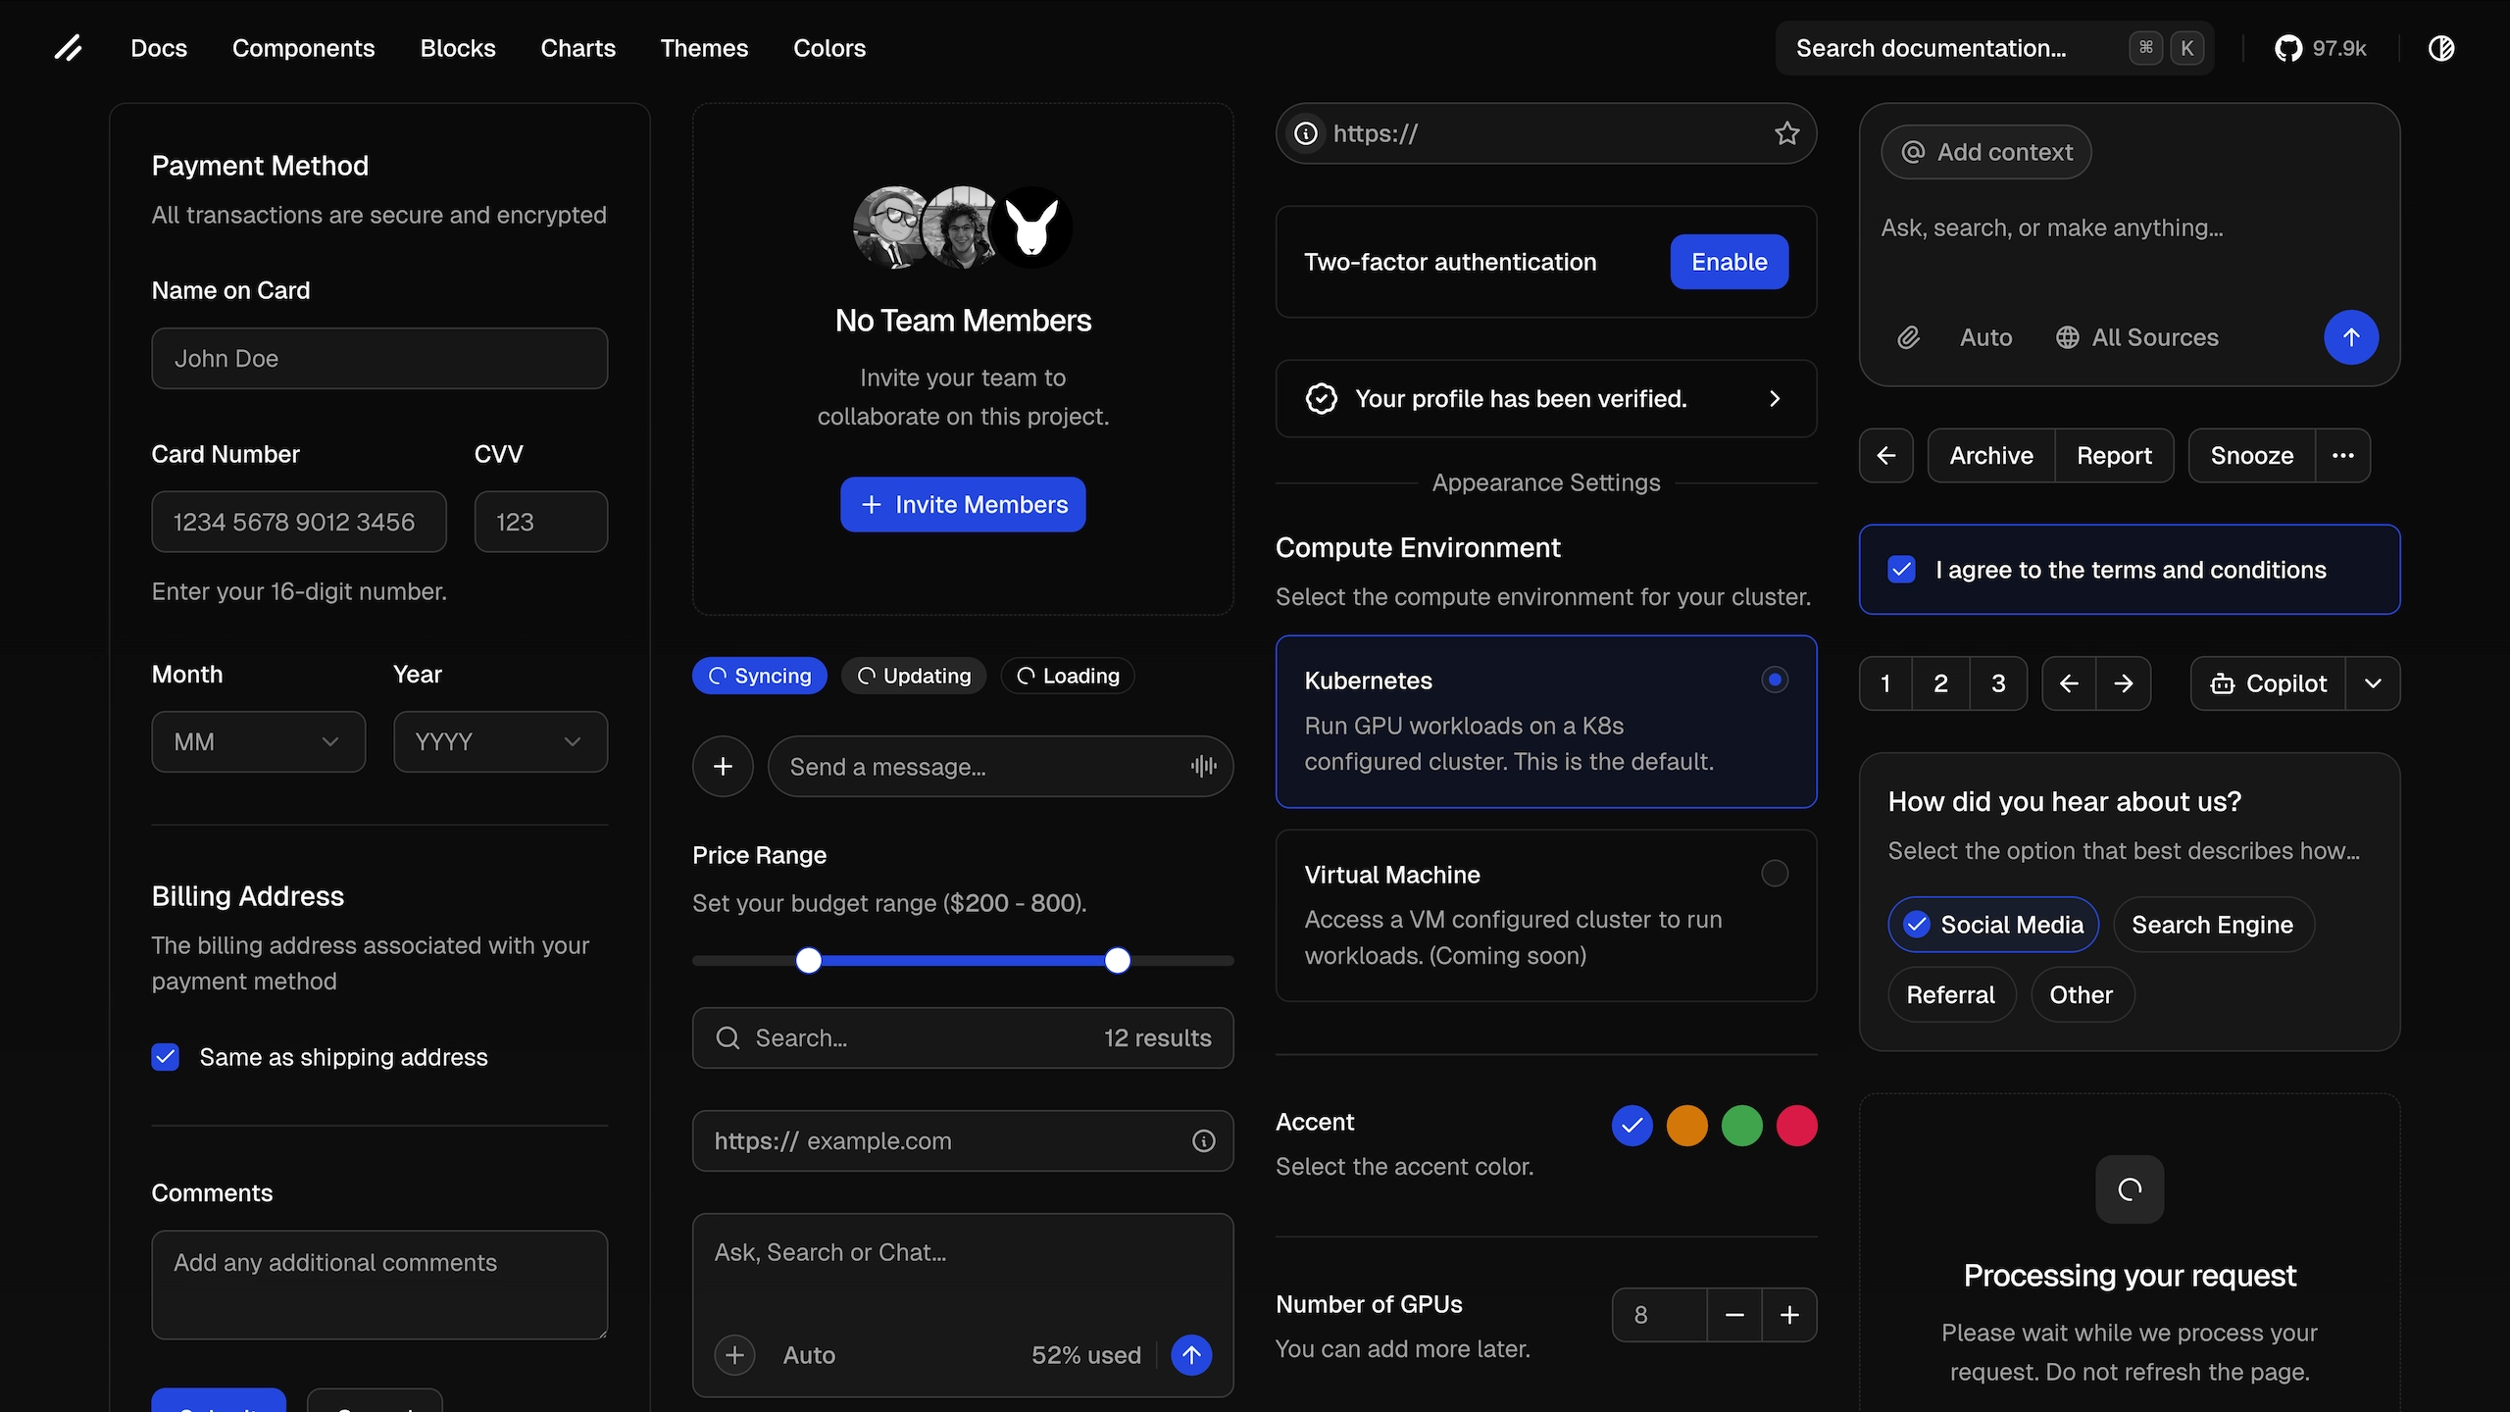Expand the Copilot dropdown chevron
Screen dimensions: 2510x1412
(x=2374, y=683)
